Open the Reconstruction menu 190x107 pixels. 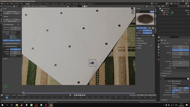[43, 6]
